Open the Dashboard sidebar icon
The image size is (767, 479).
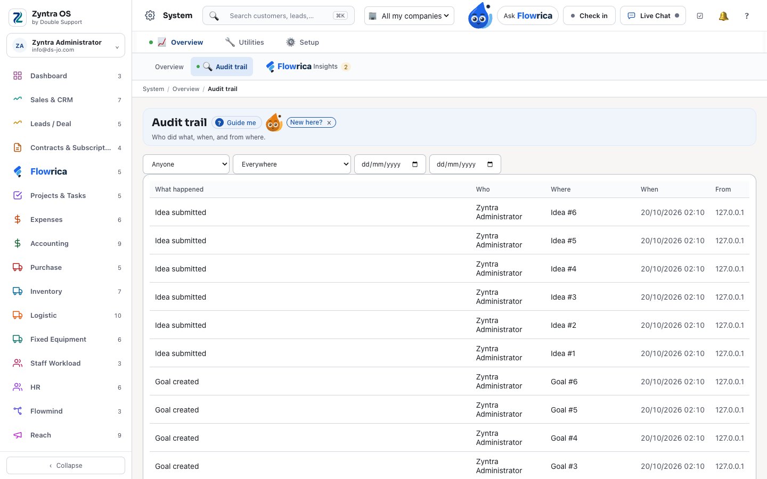click(x=18, y=76)
